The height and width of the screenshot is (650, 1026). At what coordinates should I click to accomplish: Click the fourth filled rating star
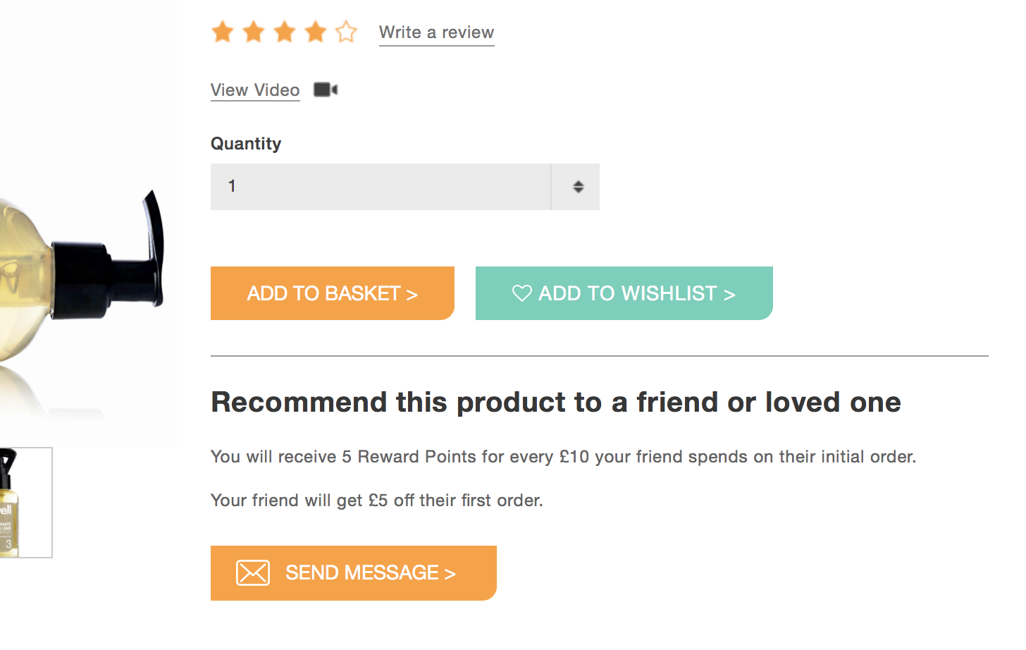(x=316, y=32)
